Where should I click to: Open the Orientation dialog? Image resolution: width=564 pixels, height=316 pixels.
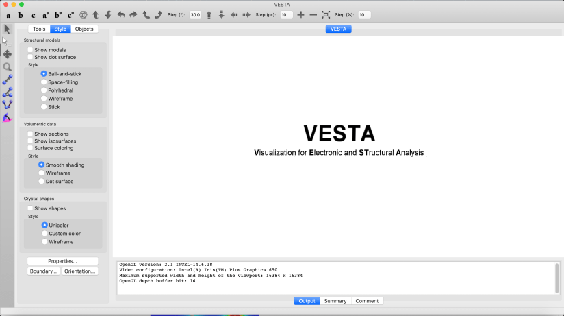pos(80,271)
